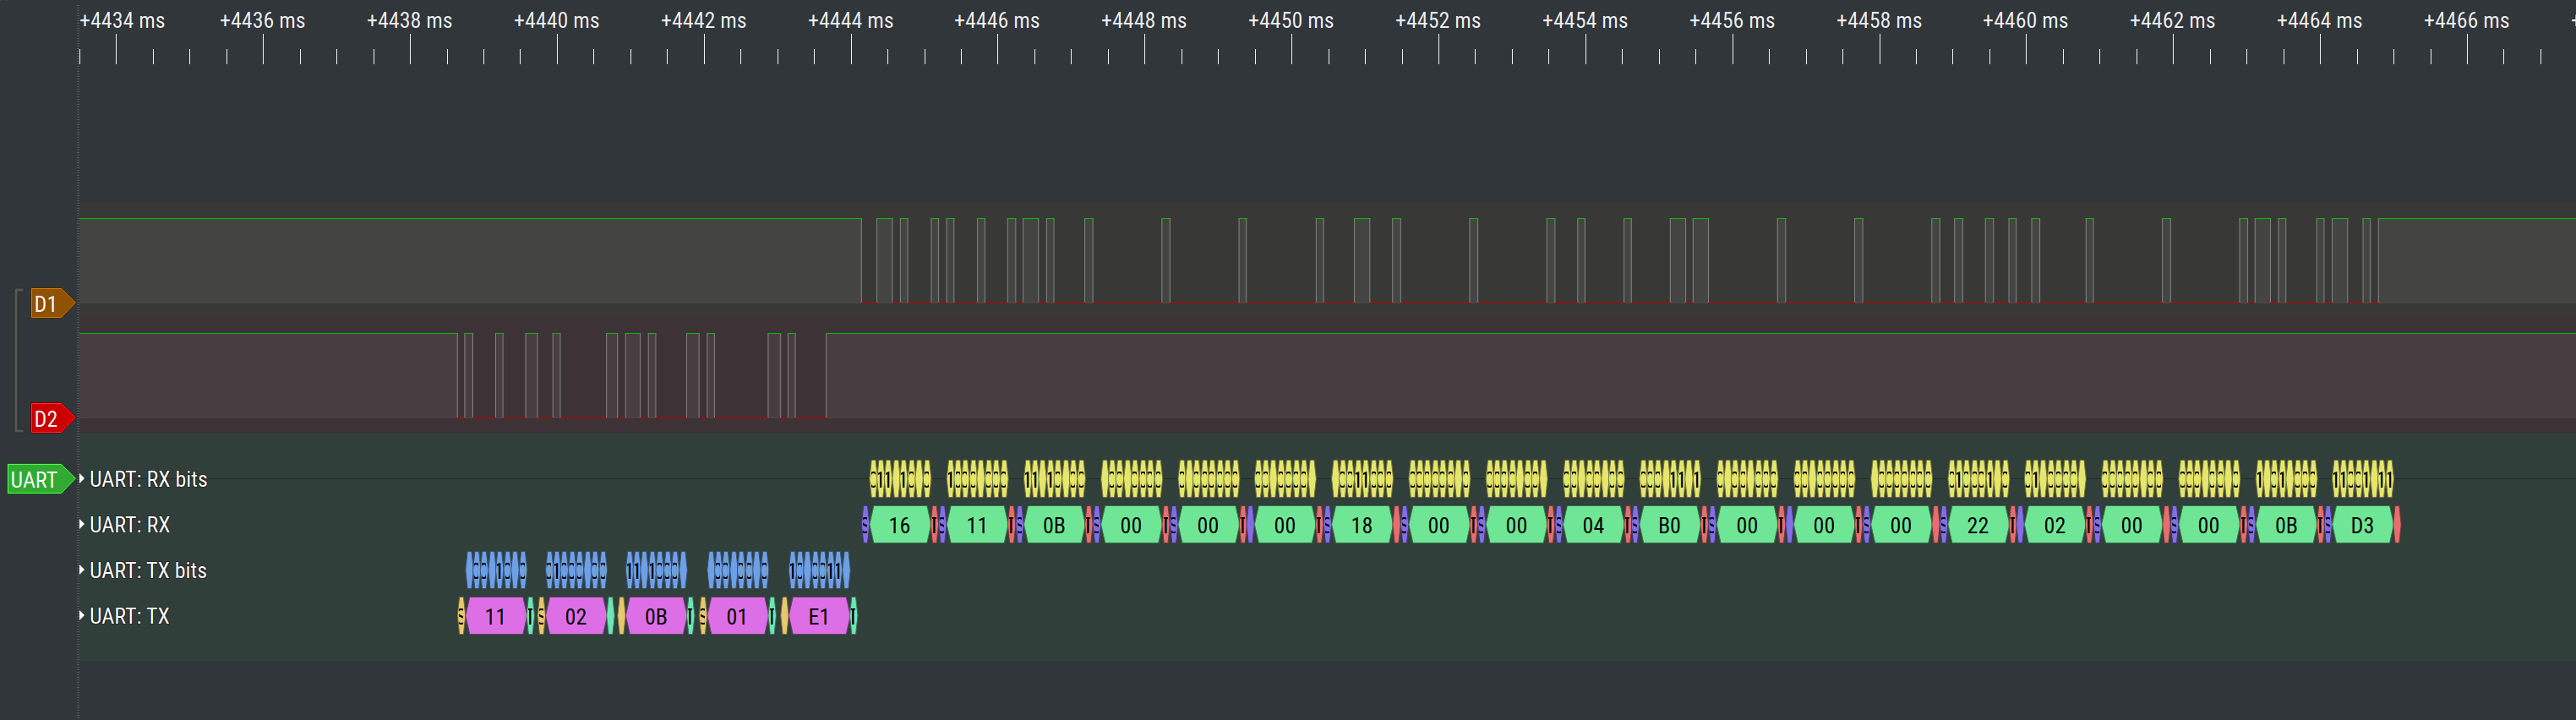Expand the UART: TX row triangle
Screen dimensions: 2576x720
click(x=82, y=616)
